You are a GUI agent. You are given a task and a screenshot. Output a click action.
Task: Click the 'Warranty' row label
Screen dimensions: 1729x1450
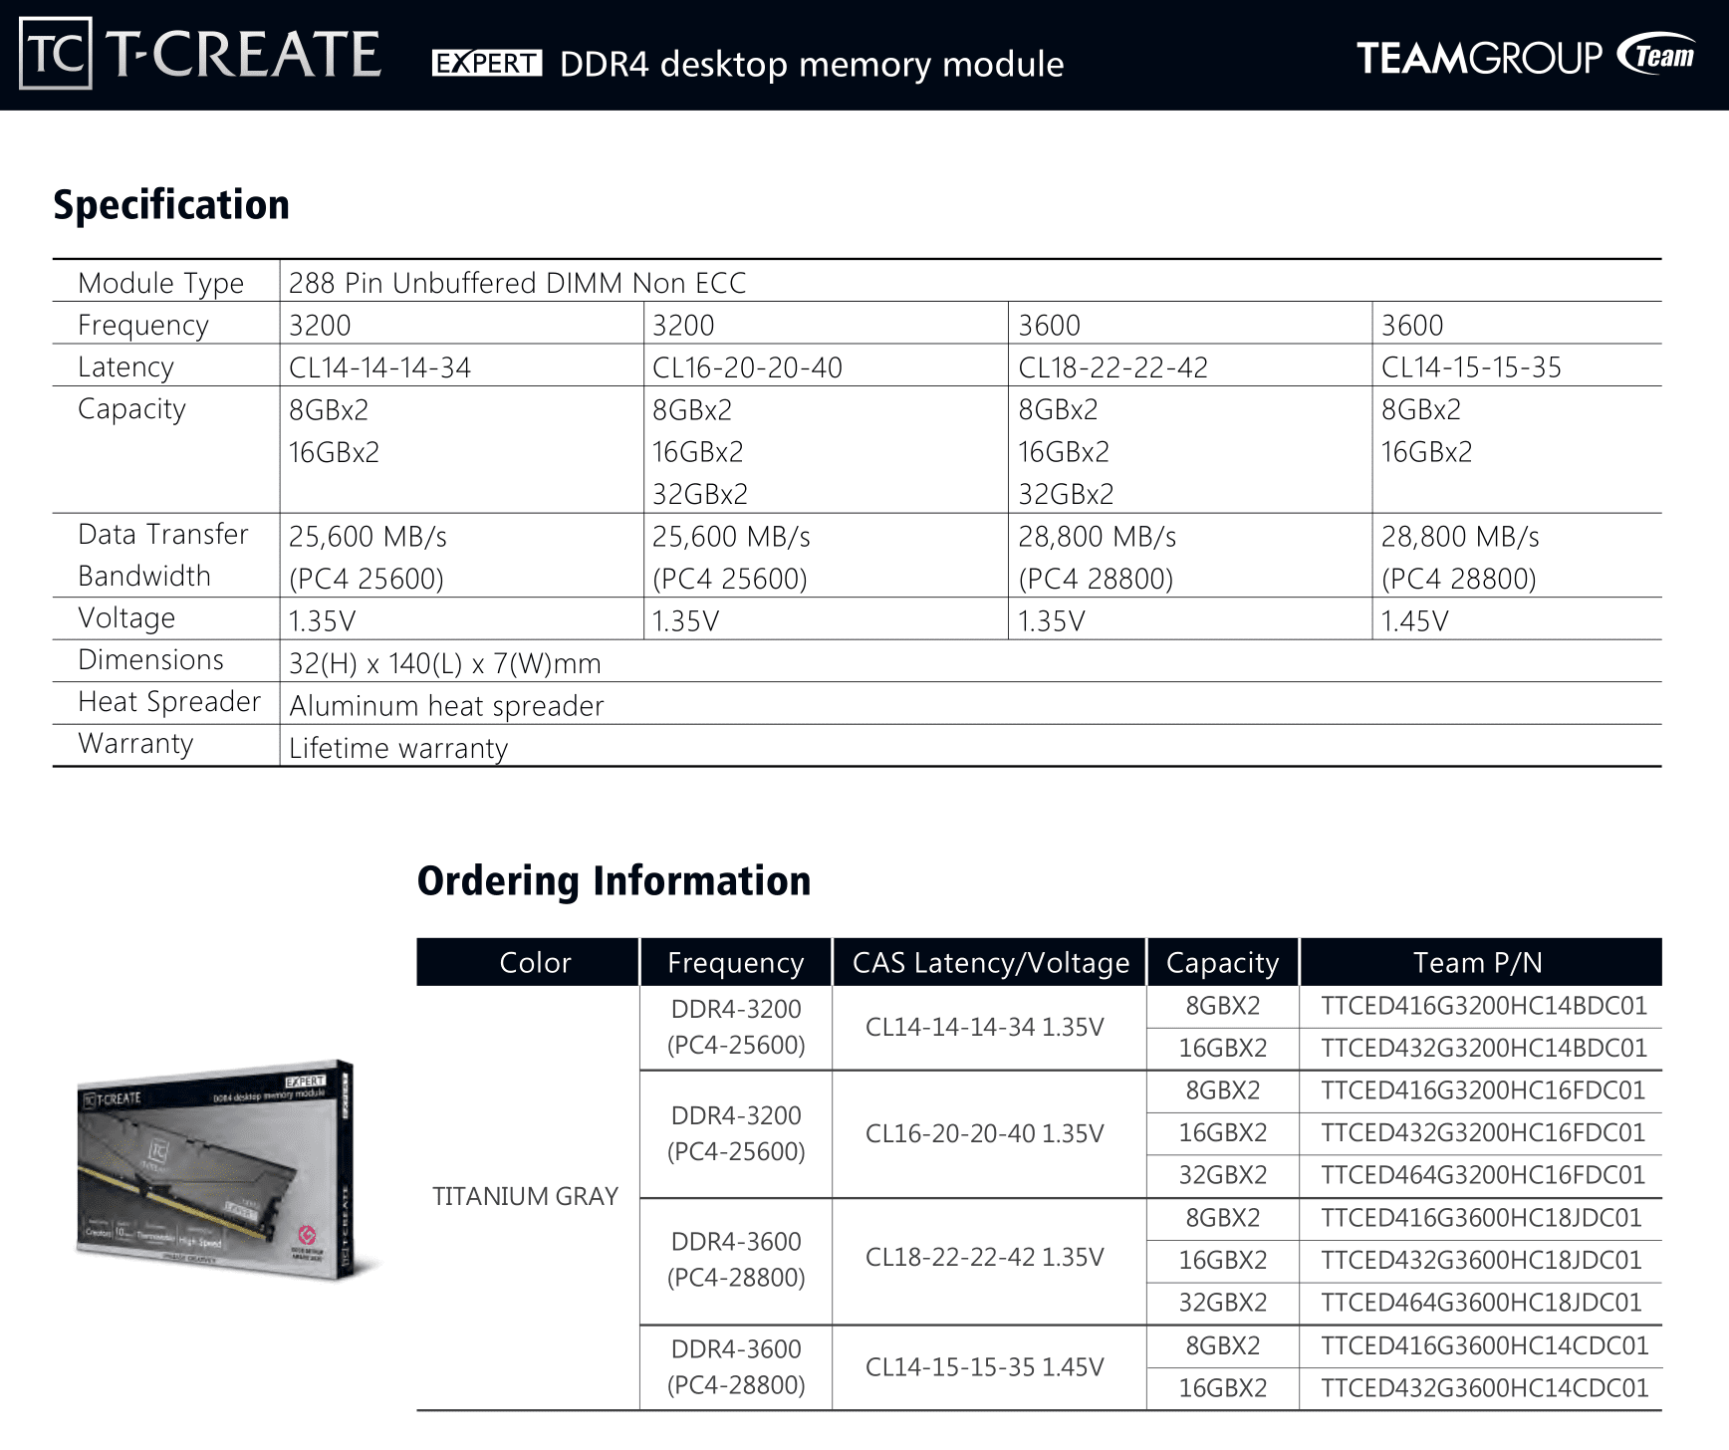135,744
